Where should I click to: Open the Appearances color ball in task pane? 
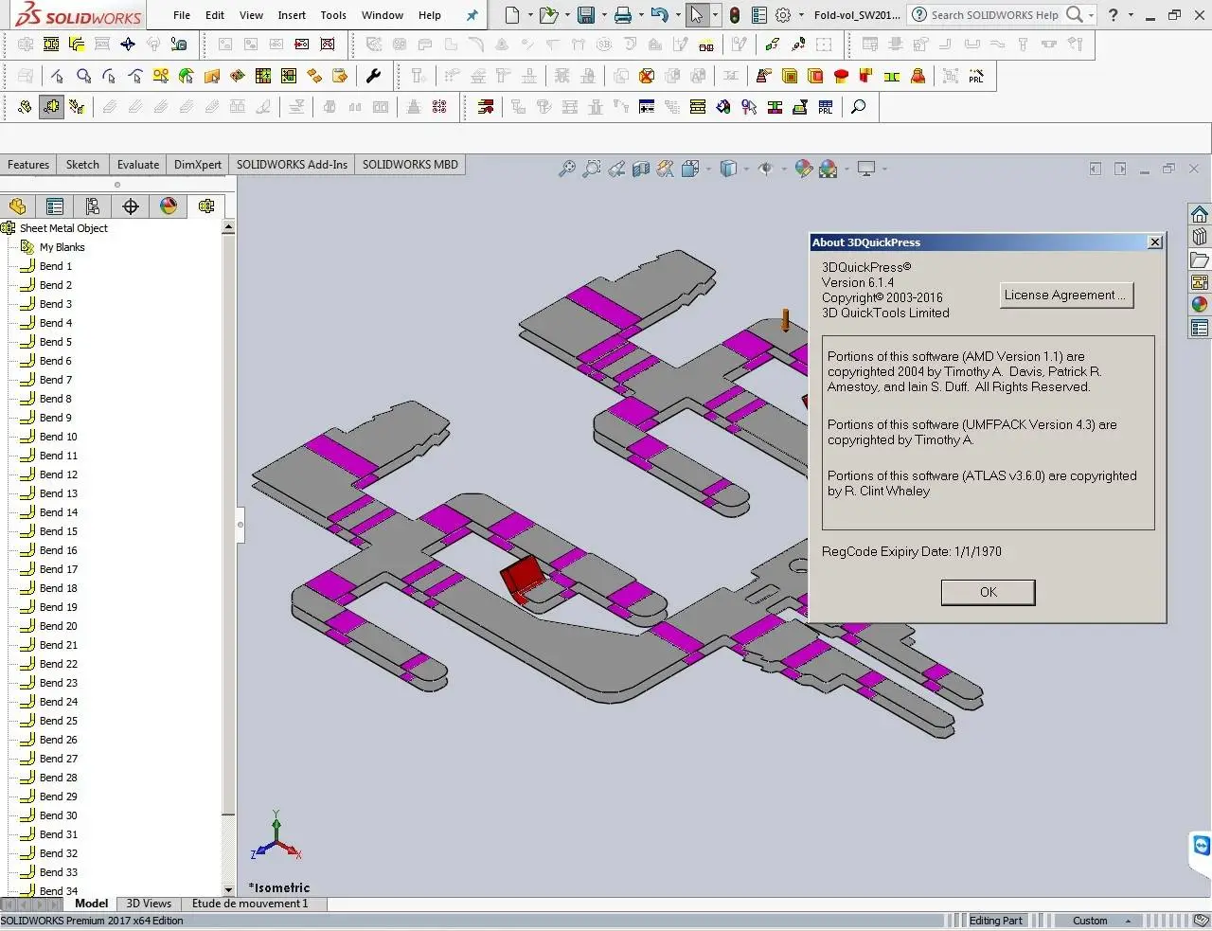click(x=1200, y=305)
